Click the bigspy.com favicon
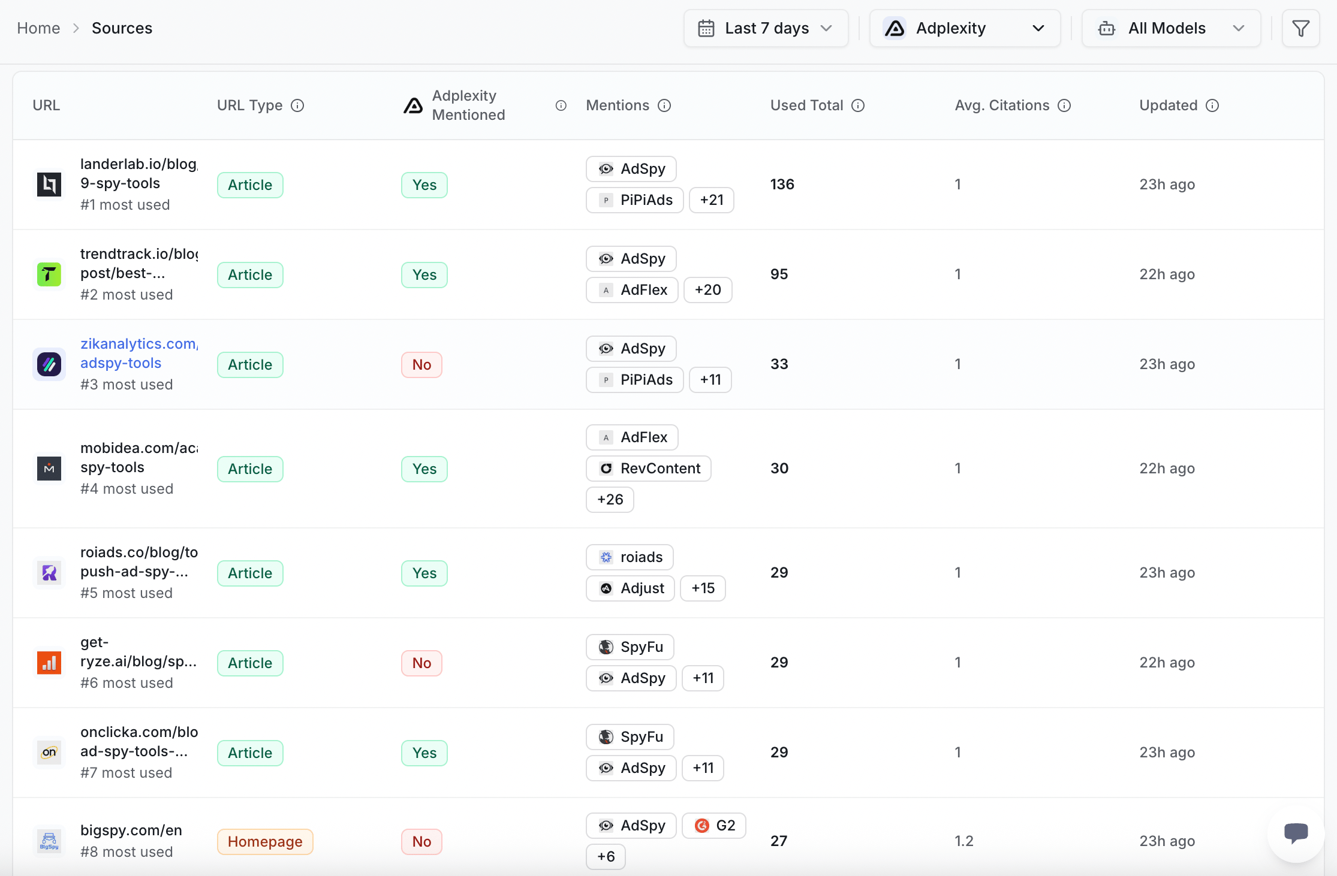This screenshot has width=1337, height=876. pos(49,841)
